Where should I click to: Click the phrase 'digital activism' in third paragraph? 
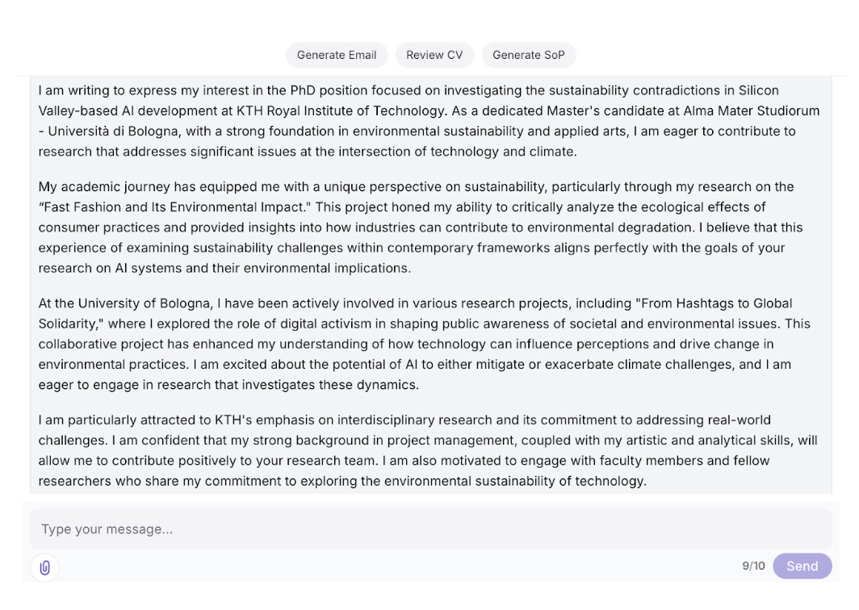pos(409,324)
